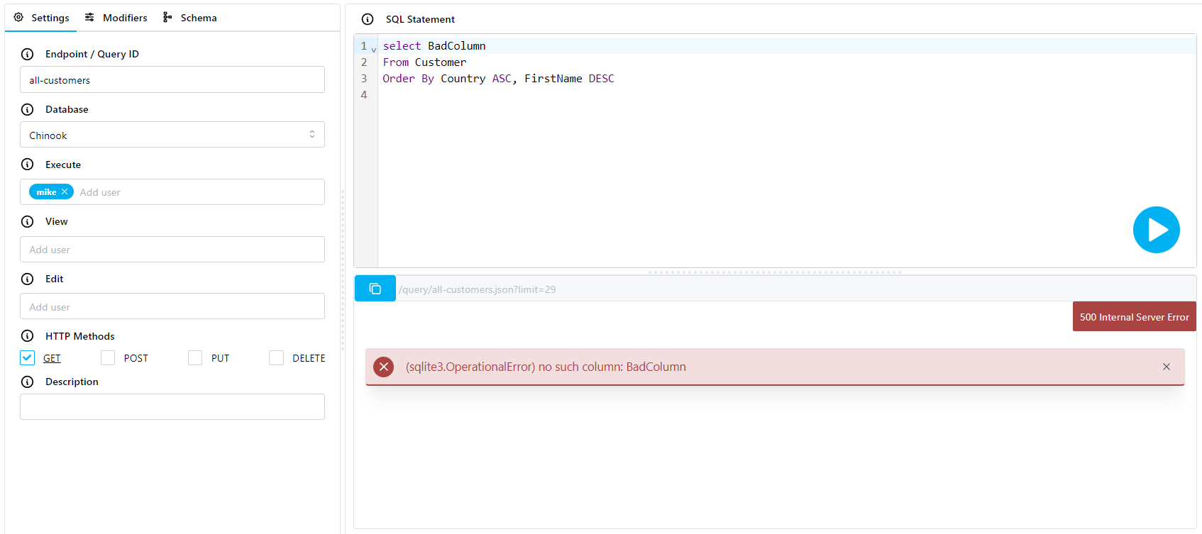Click info icon beside Database label
Image resolution: width=1202 pixels, height=534 pixels.
point(28,109)
